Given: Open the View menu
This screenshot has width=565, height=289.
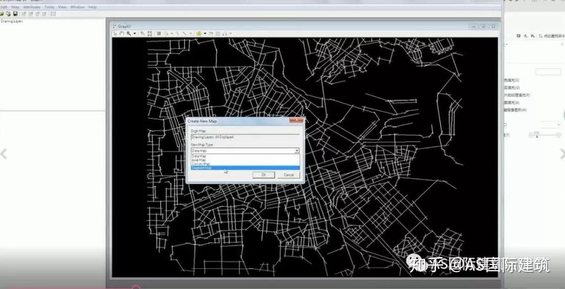Looking at the screenshot, I should [x=62, y=7].
